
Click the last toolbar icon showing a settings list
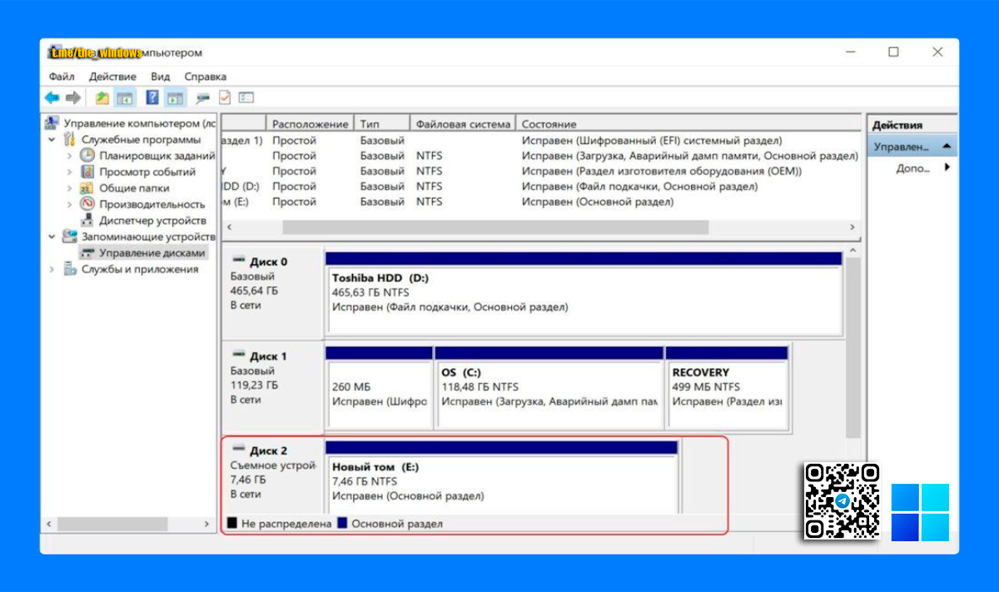[x=246, y=97]
